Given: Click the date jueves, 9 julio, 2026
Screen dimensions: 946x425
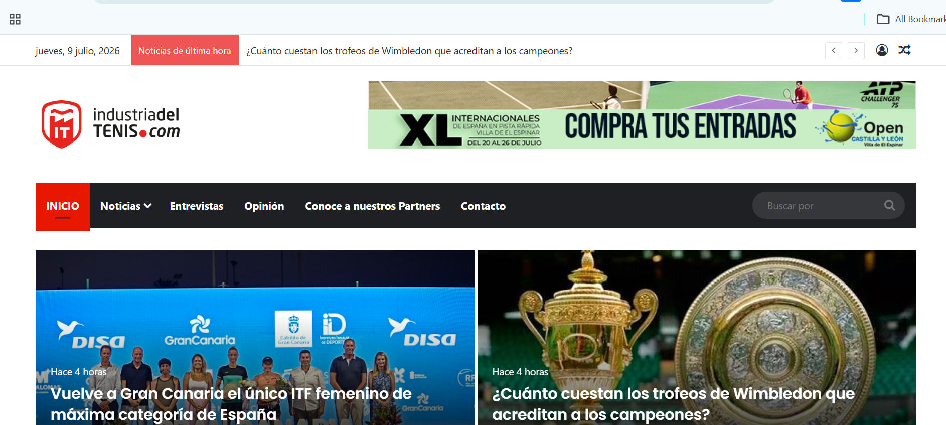Looking at the screenshot, I should coord(78,51).
